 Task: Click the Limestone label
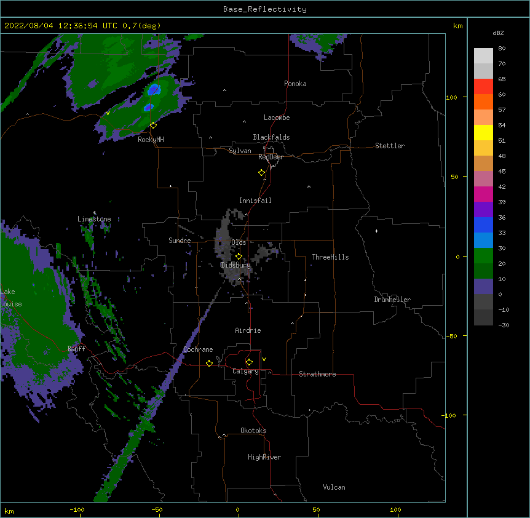click(94, 219)
